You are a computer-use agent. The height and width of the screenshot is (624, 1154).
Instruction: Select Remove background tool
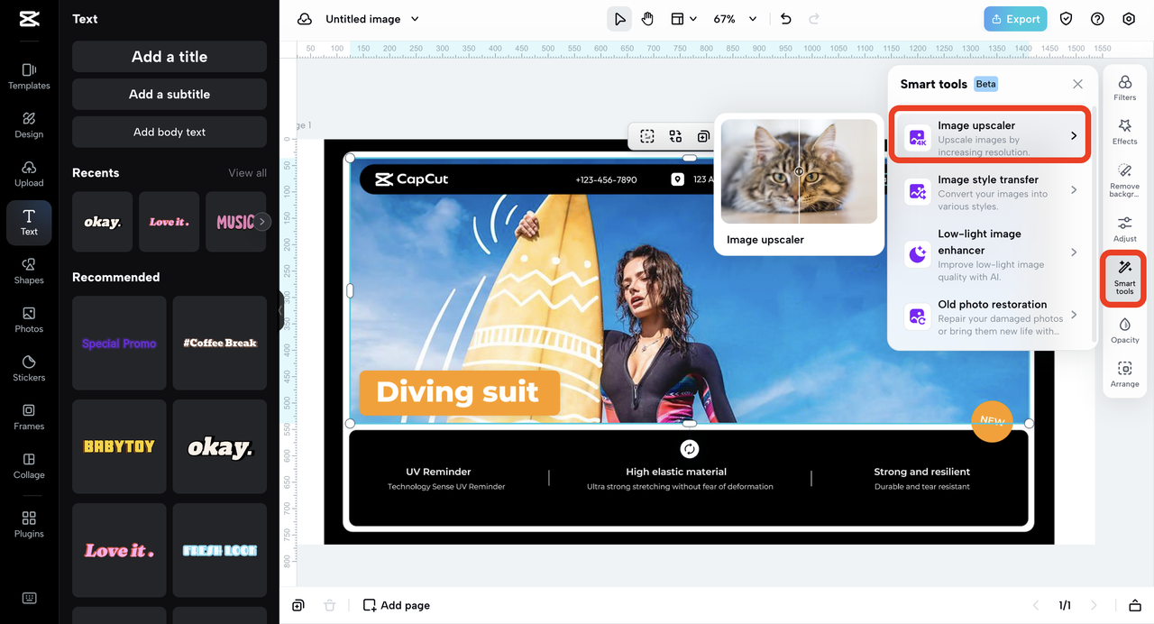click(1124, 180)
